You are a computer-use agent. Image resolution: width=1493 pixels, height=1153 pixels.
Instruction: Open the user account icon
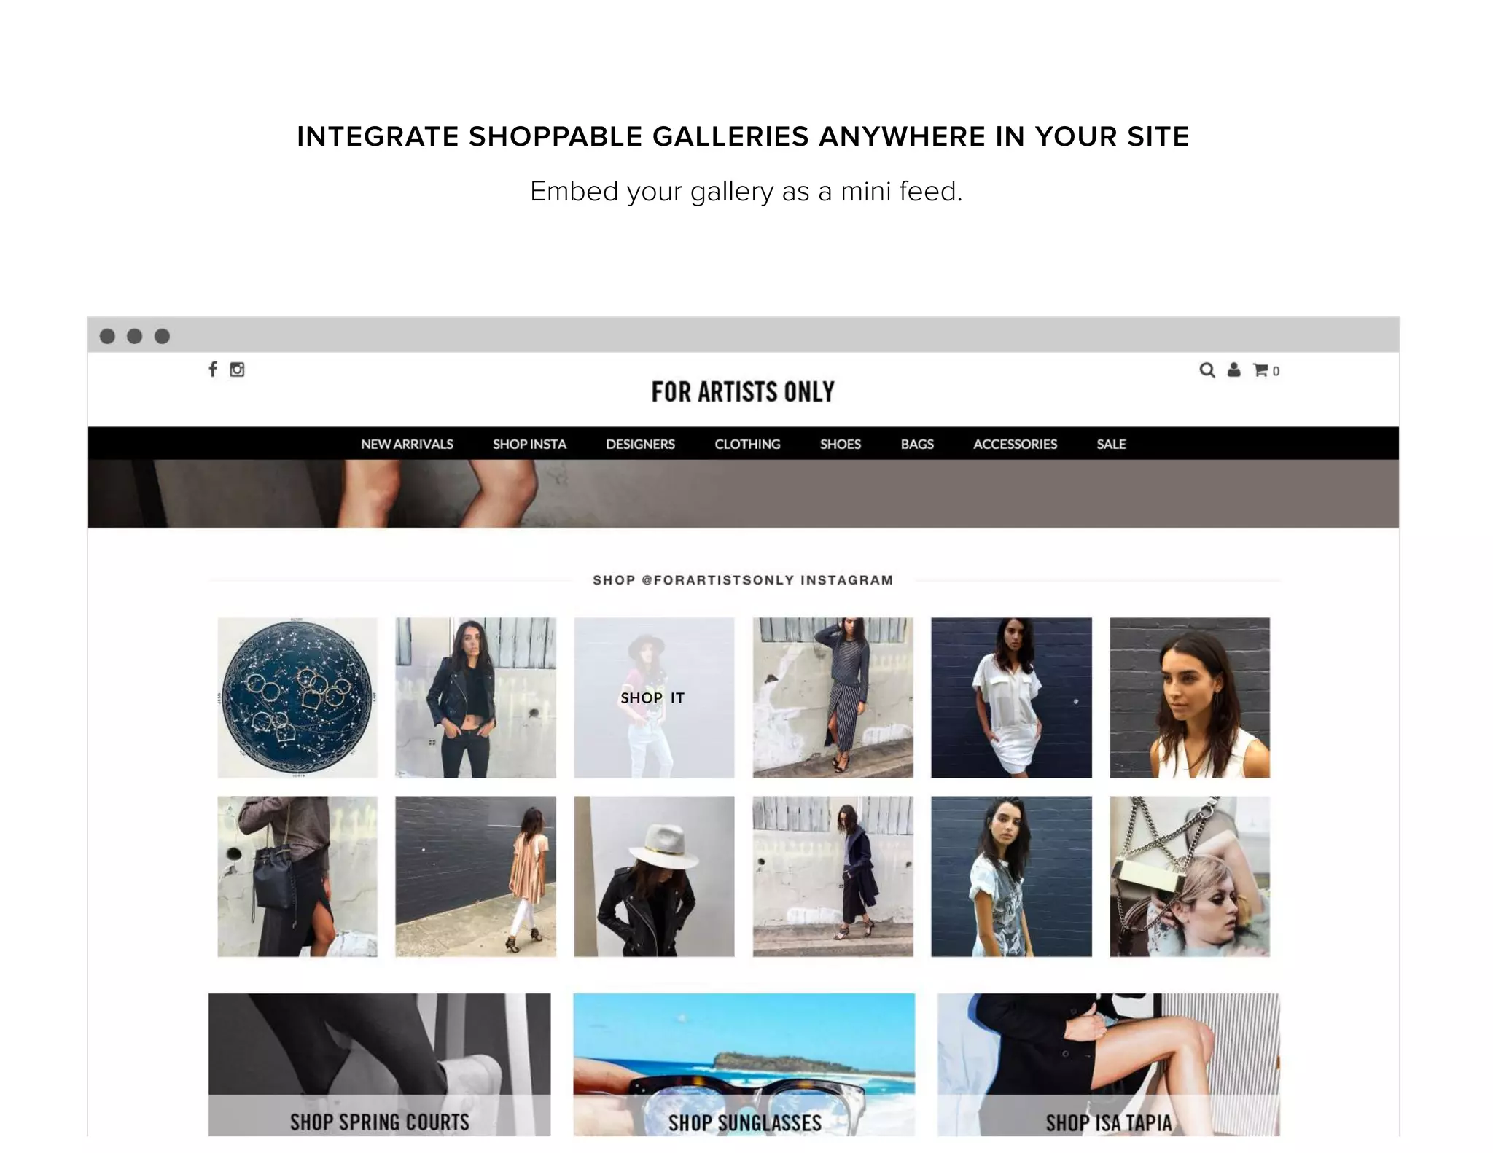click(x=1233, y=370)
